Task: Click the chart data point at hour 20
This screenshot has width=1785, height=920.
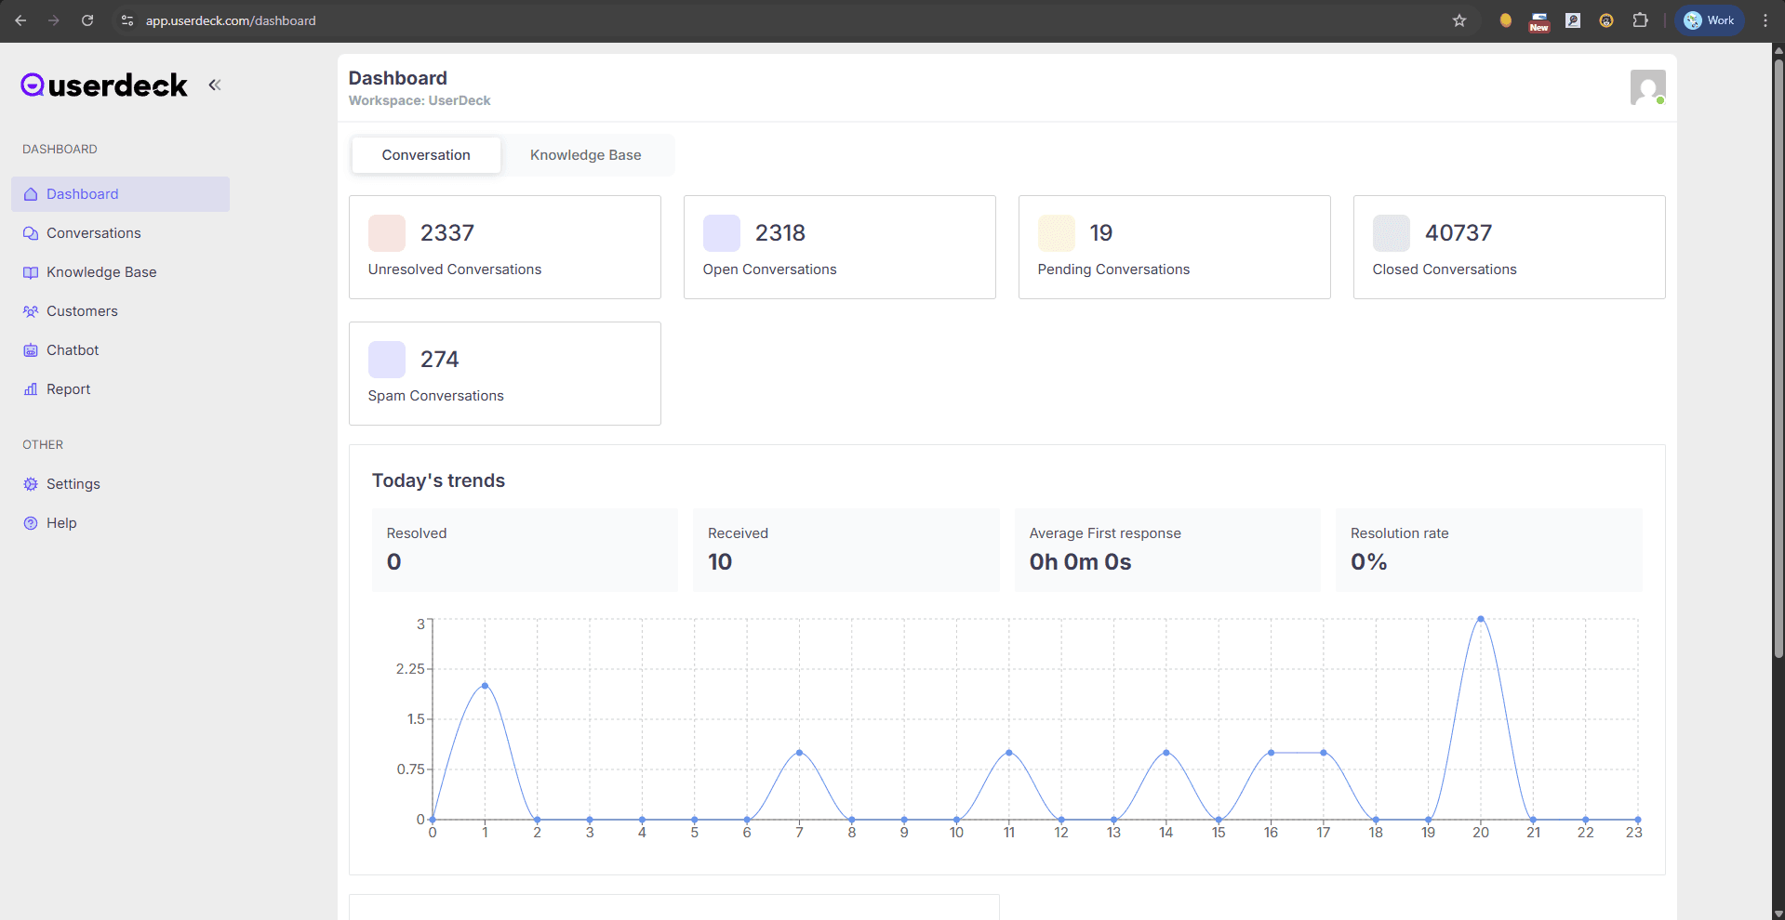Action: tap(1480, 619)
